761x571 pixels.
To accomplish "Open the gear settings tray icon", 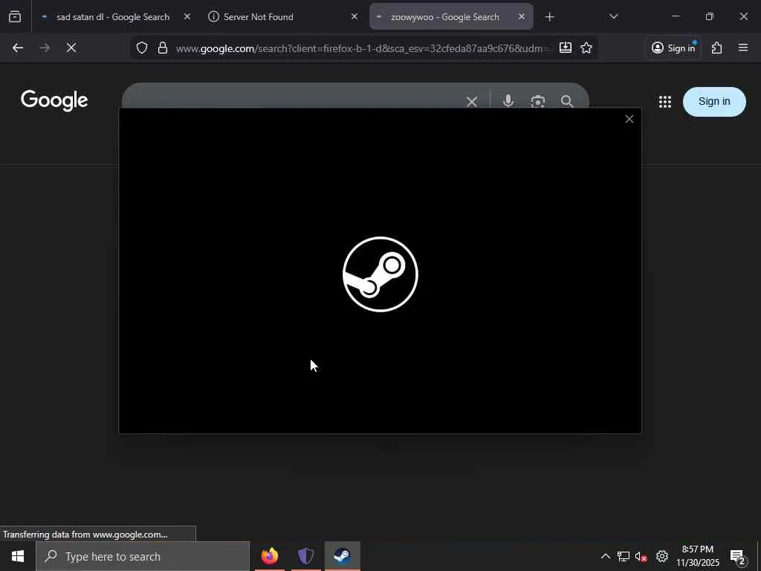I will [x=662, y=556].
